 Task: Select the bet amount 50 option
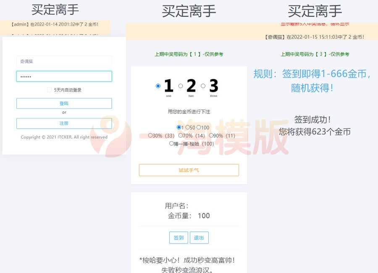(188, 127)
